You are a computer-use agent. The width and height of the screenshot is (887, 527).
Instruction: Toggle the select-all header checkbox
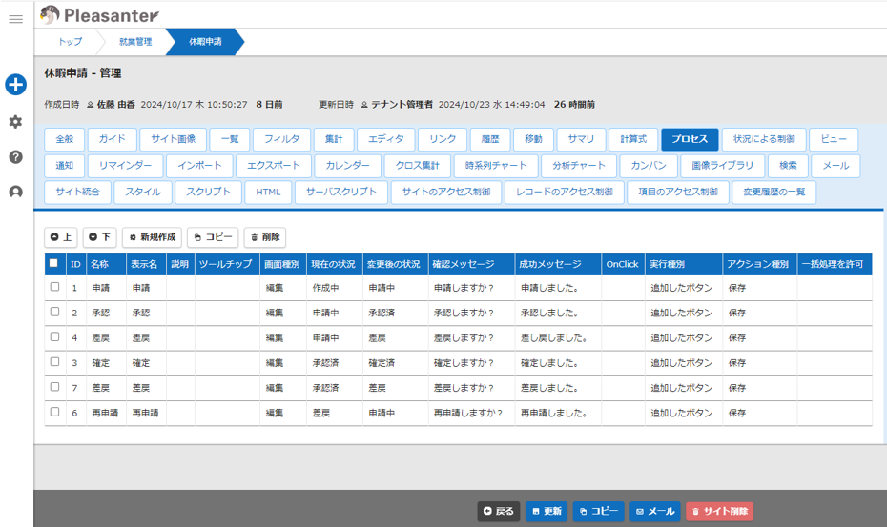[54, 264]
